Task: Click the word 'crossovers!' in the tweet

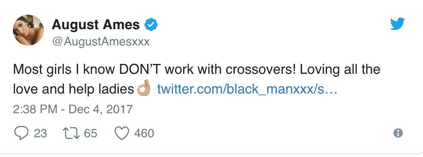Action: [261, 69]
